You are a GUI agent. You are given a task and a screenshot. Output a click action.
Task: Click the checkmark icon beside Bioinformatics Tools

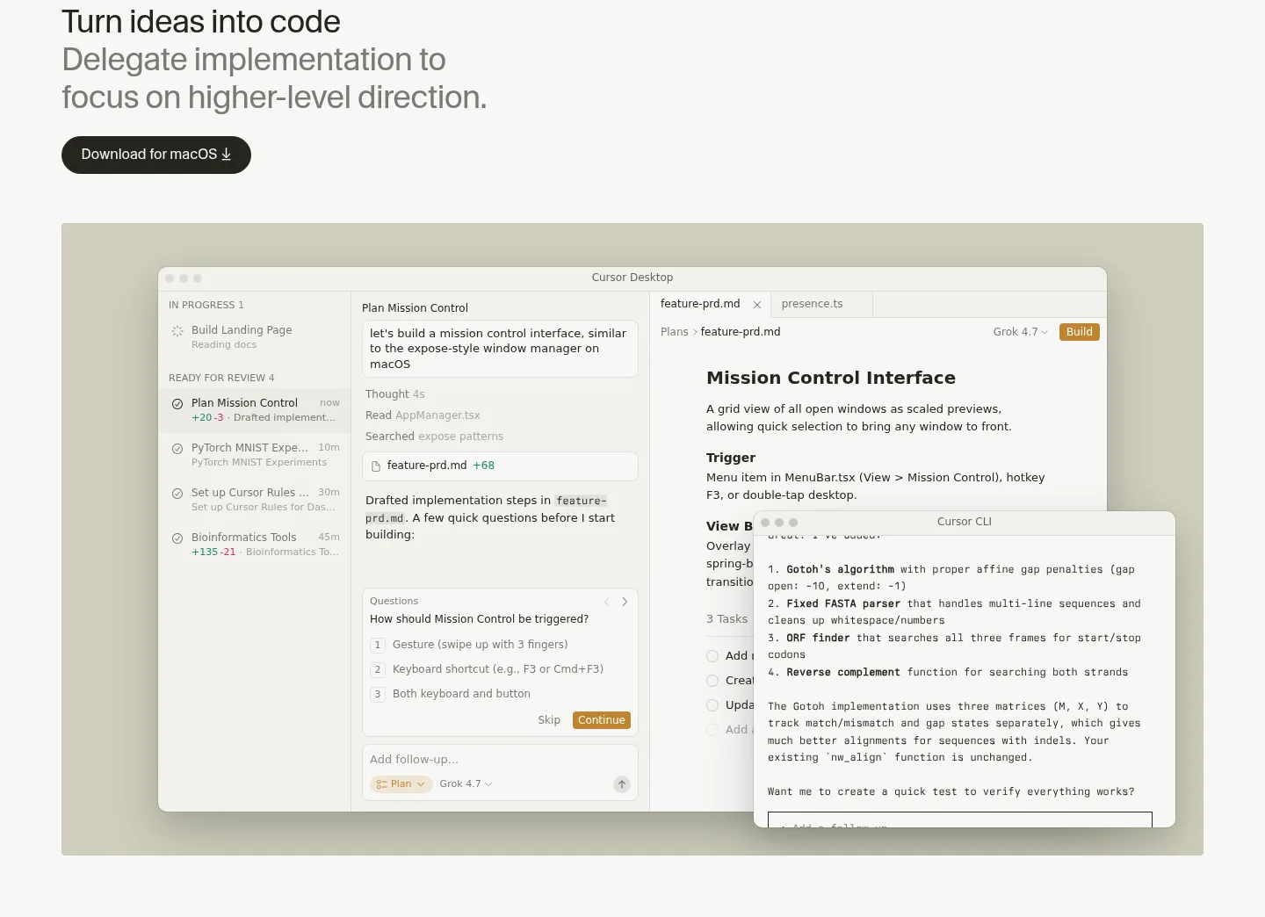(177, 538)
